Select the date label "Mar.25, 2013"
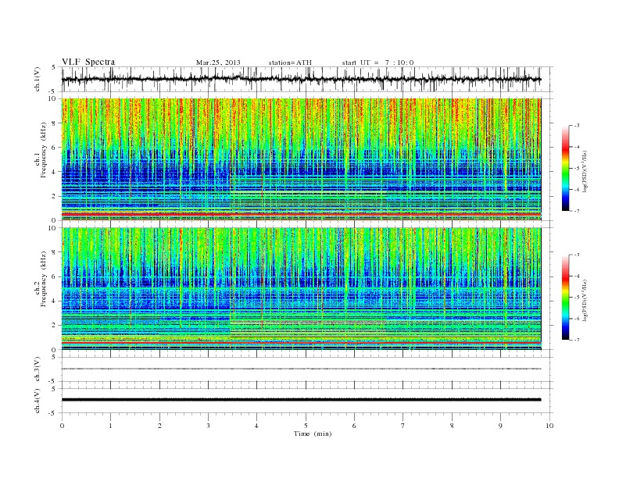The image size is (619, 478). (218, 62)
